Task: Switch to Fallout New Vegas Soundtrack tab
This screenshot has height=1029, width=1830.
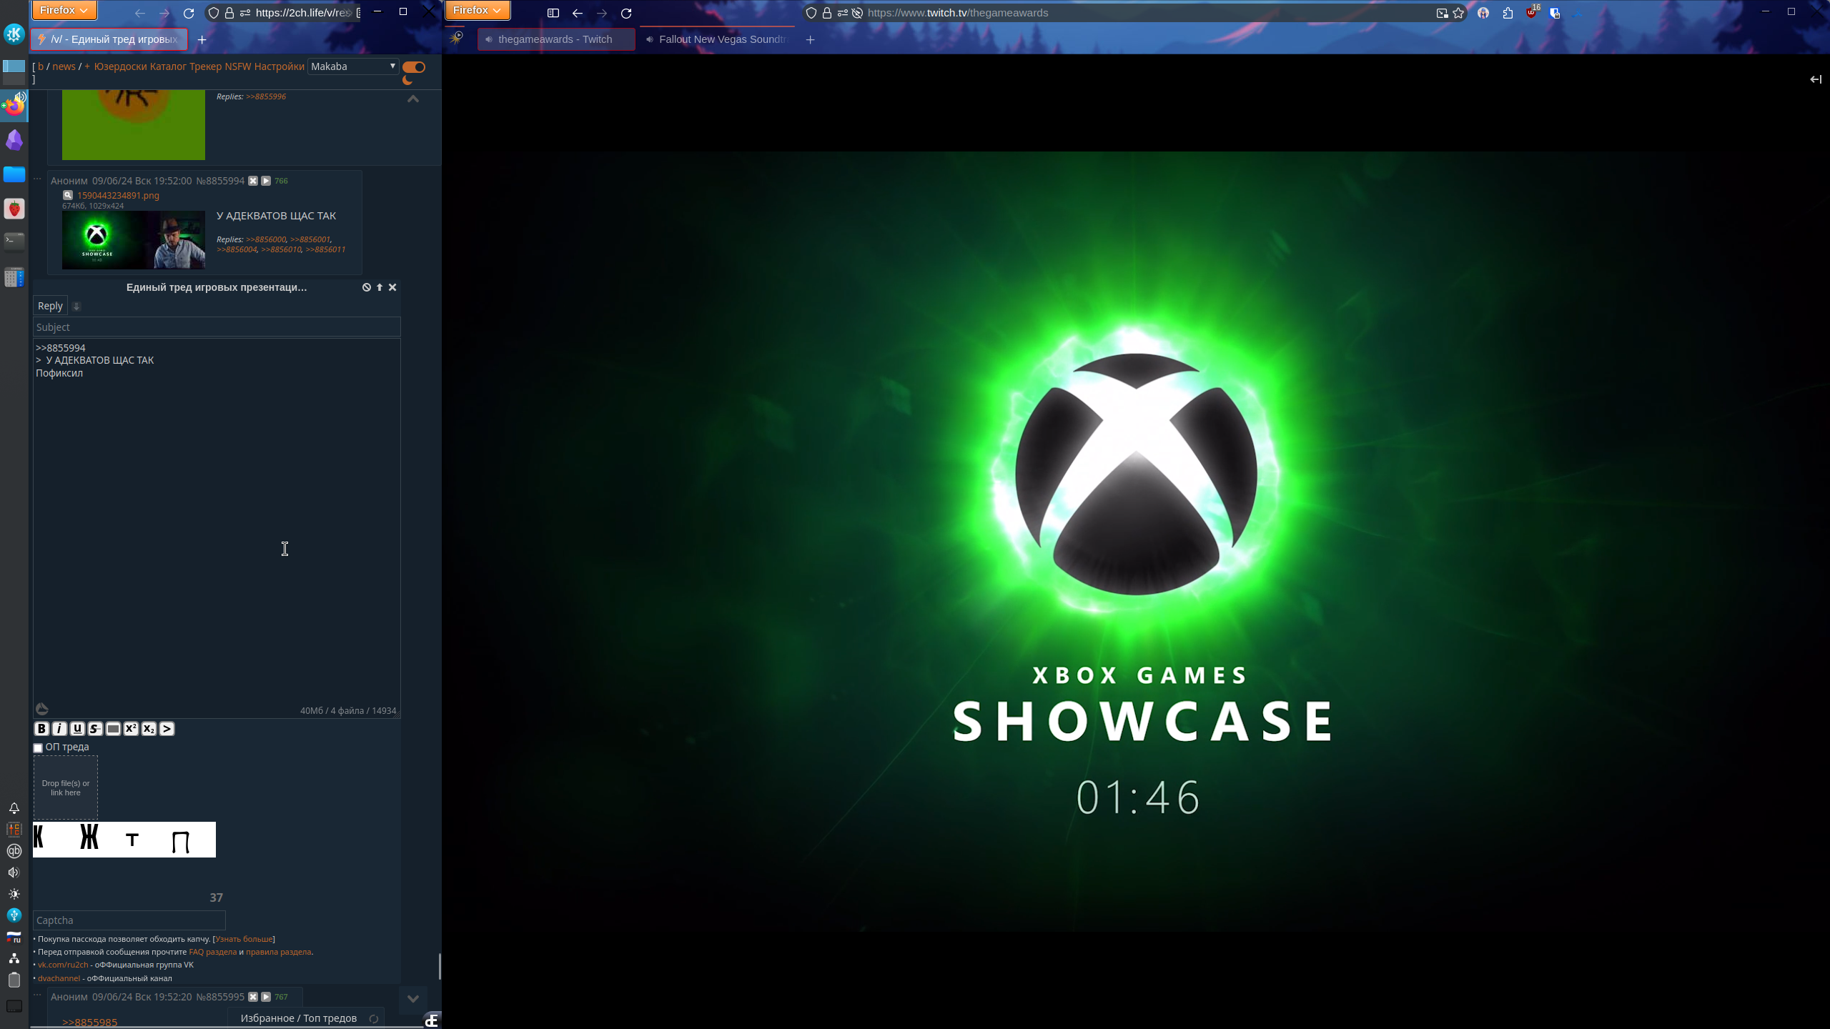Action: pos(717,39)
